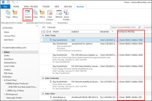Open the RSS Feeds folder
The image size is (152, 101).
pos(8,73)
